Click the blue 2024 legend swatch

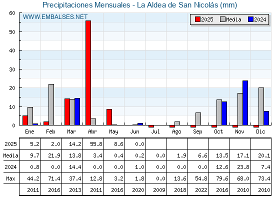[x=250, y=19]
